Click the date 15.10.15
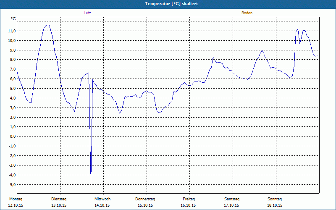 click(145, 205)
